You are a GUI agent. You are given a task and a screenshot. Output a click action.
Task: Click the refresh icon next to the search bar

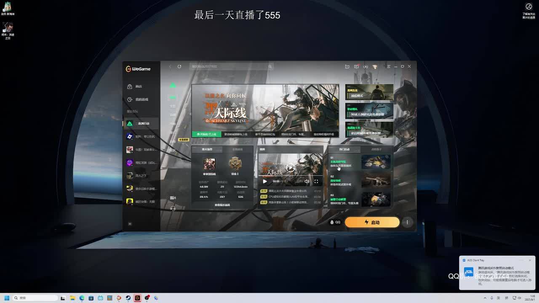tap(179, 66)
